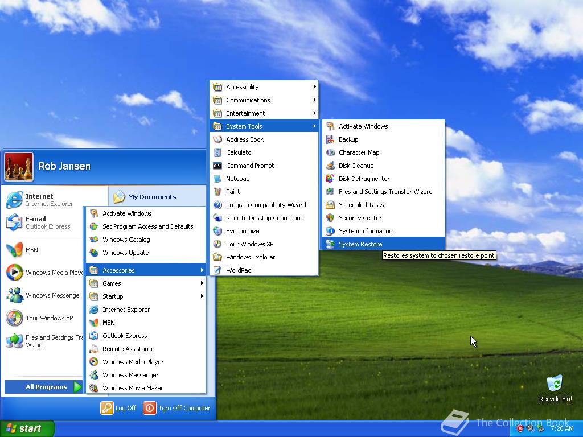Click the Backup icon

tap(330, 139)
